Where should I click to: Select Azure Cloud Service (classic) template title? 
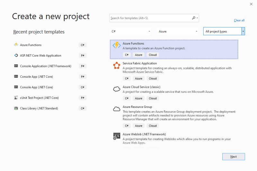(141, 87)
